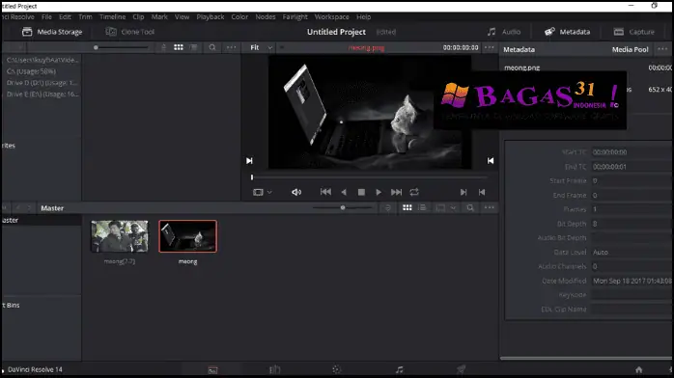Open the Playback menu

211,16
